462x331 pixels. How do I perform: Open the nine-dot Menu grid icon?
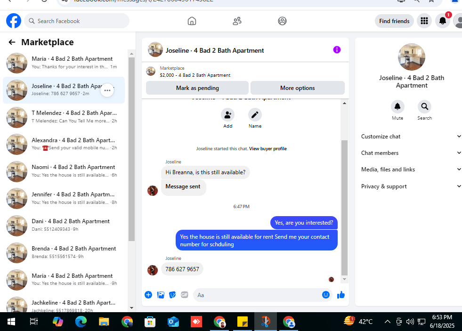click(424, 21)
